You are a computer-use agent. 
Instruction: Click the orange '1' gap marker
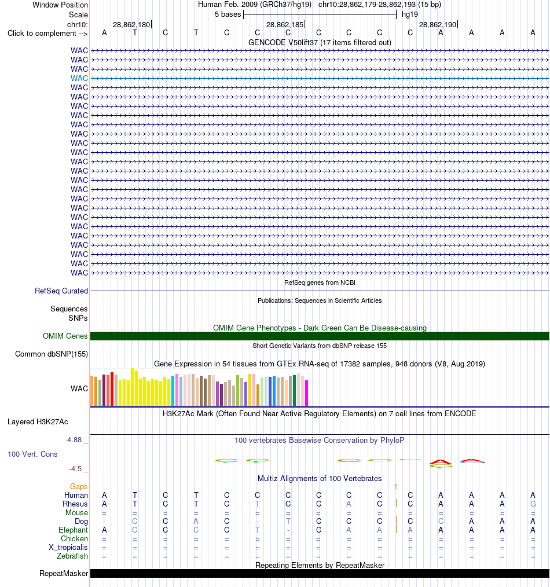point(396,487)
